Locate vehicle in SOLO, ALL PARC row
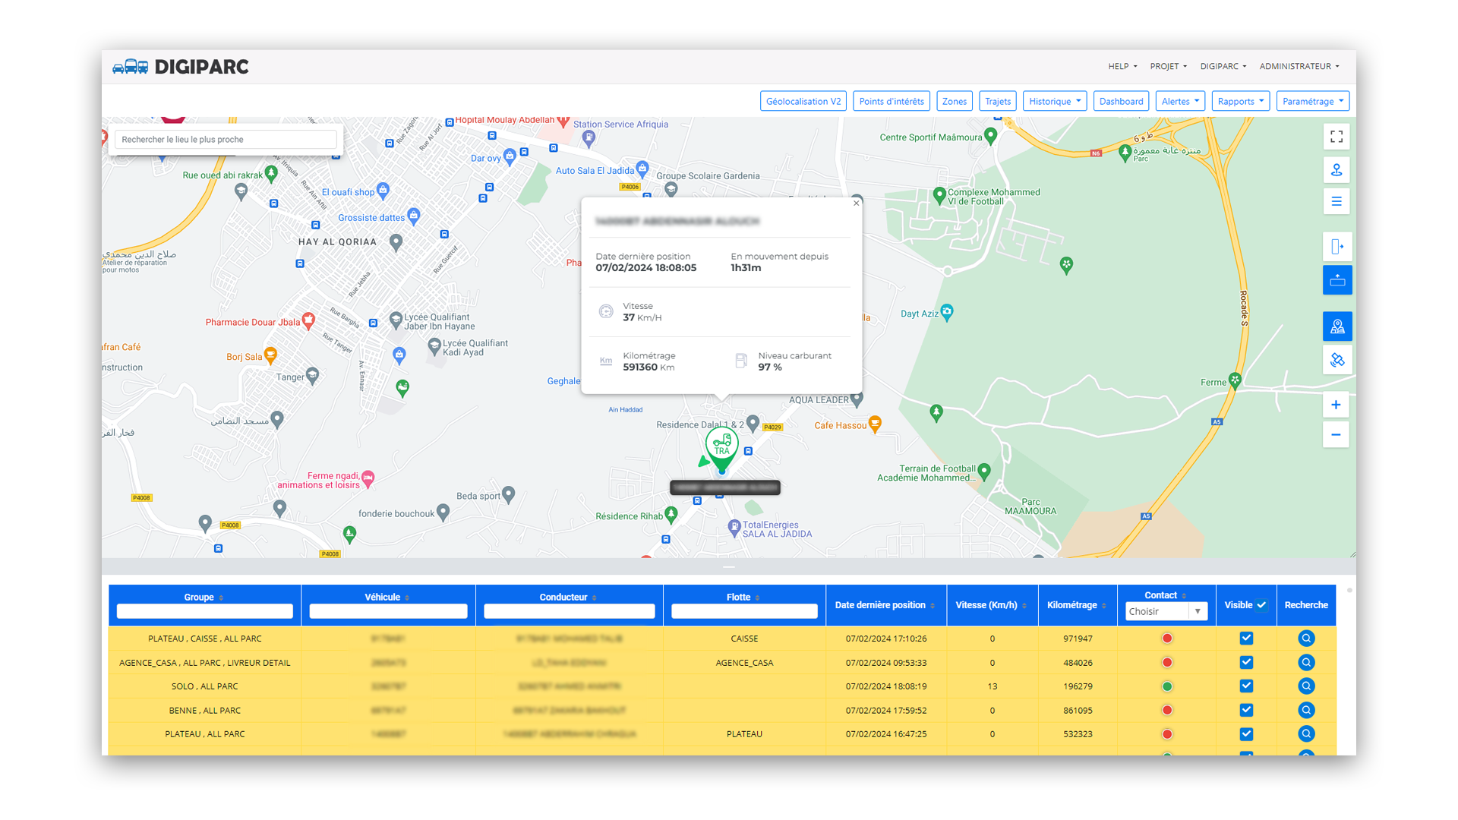This screenshot has width=1458, height=820. pyautogui.click(x=1305, y=686)
